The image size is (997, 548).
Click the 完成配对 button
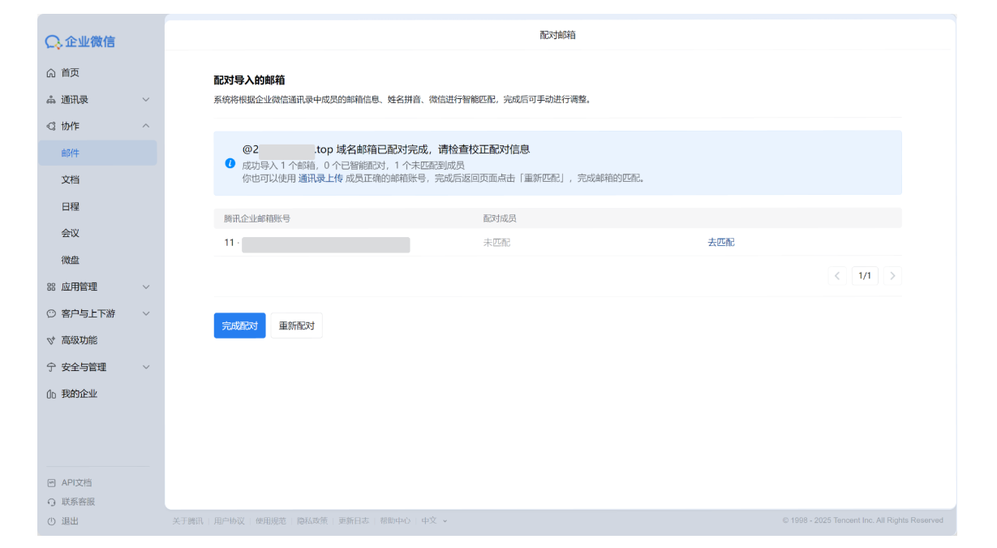tap(239, 326)
